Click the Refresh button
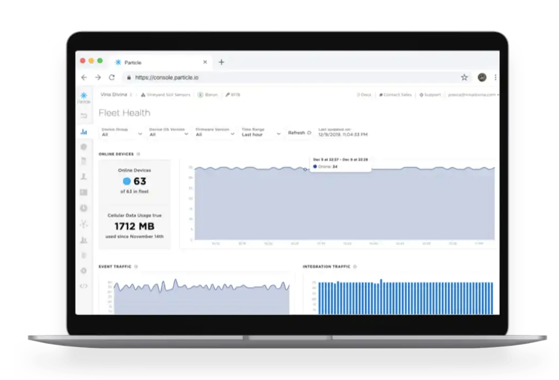The width and height of the screenshot is (559, 380). click(299, 133)
